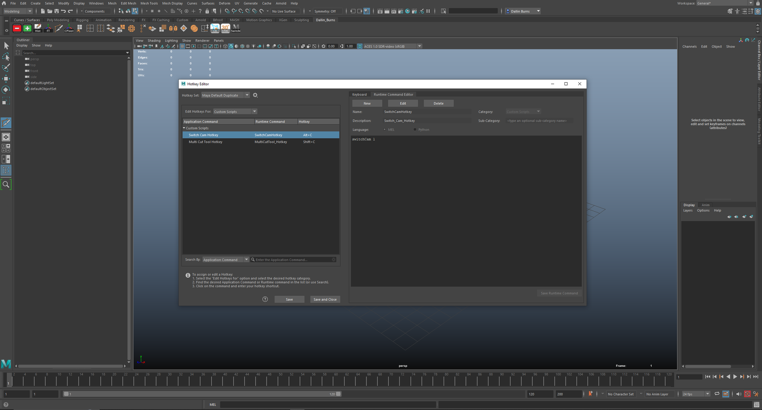Click the LFAC shelf icon

(225, 28)
